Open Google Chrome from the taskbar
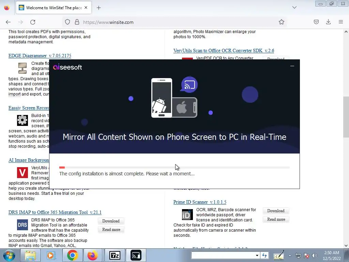The width and height of the screenshot is (349, 262). [72, 255]
